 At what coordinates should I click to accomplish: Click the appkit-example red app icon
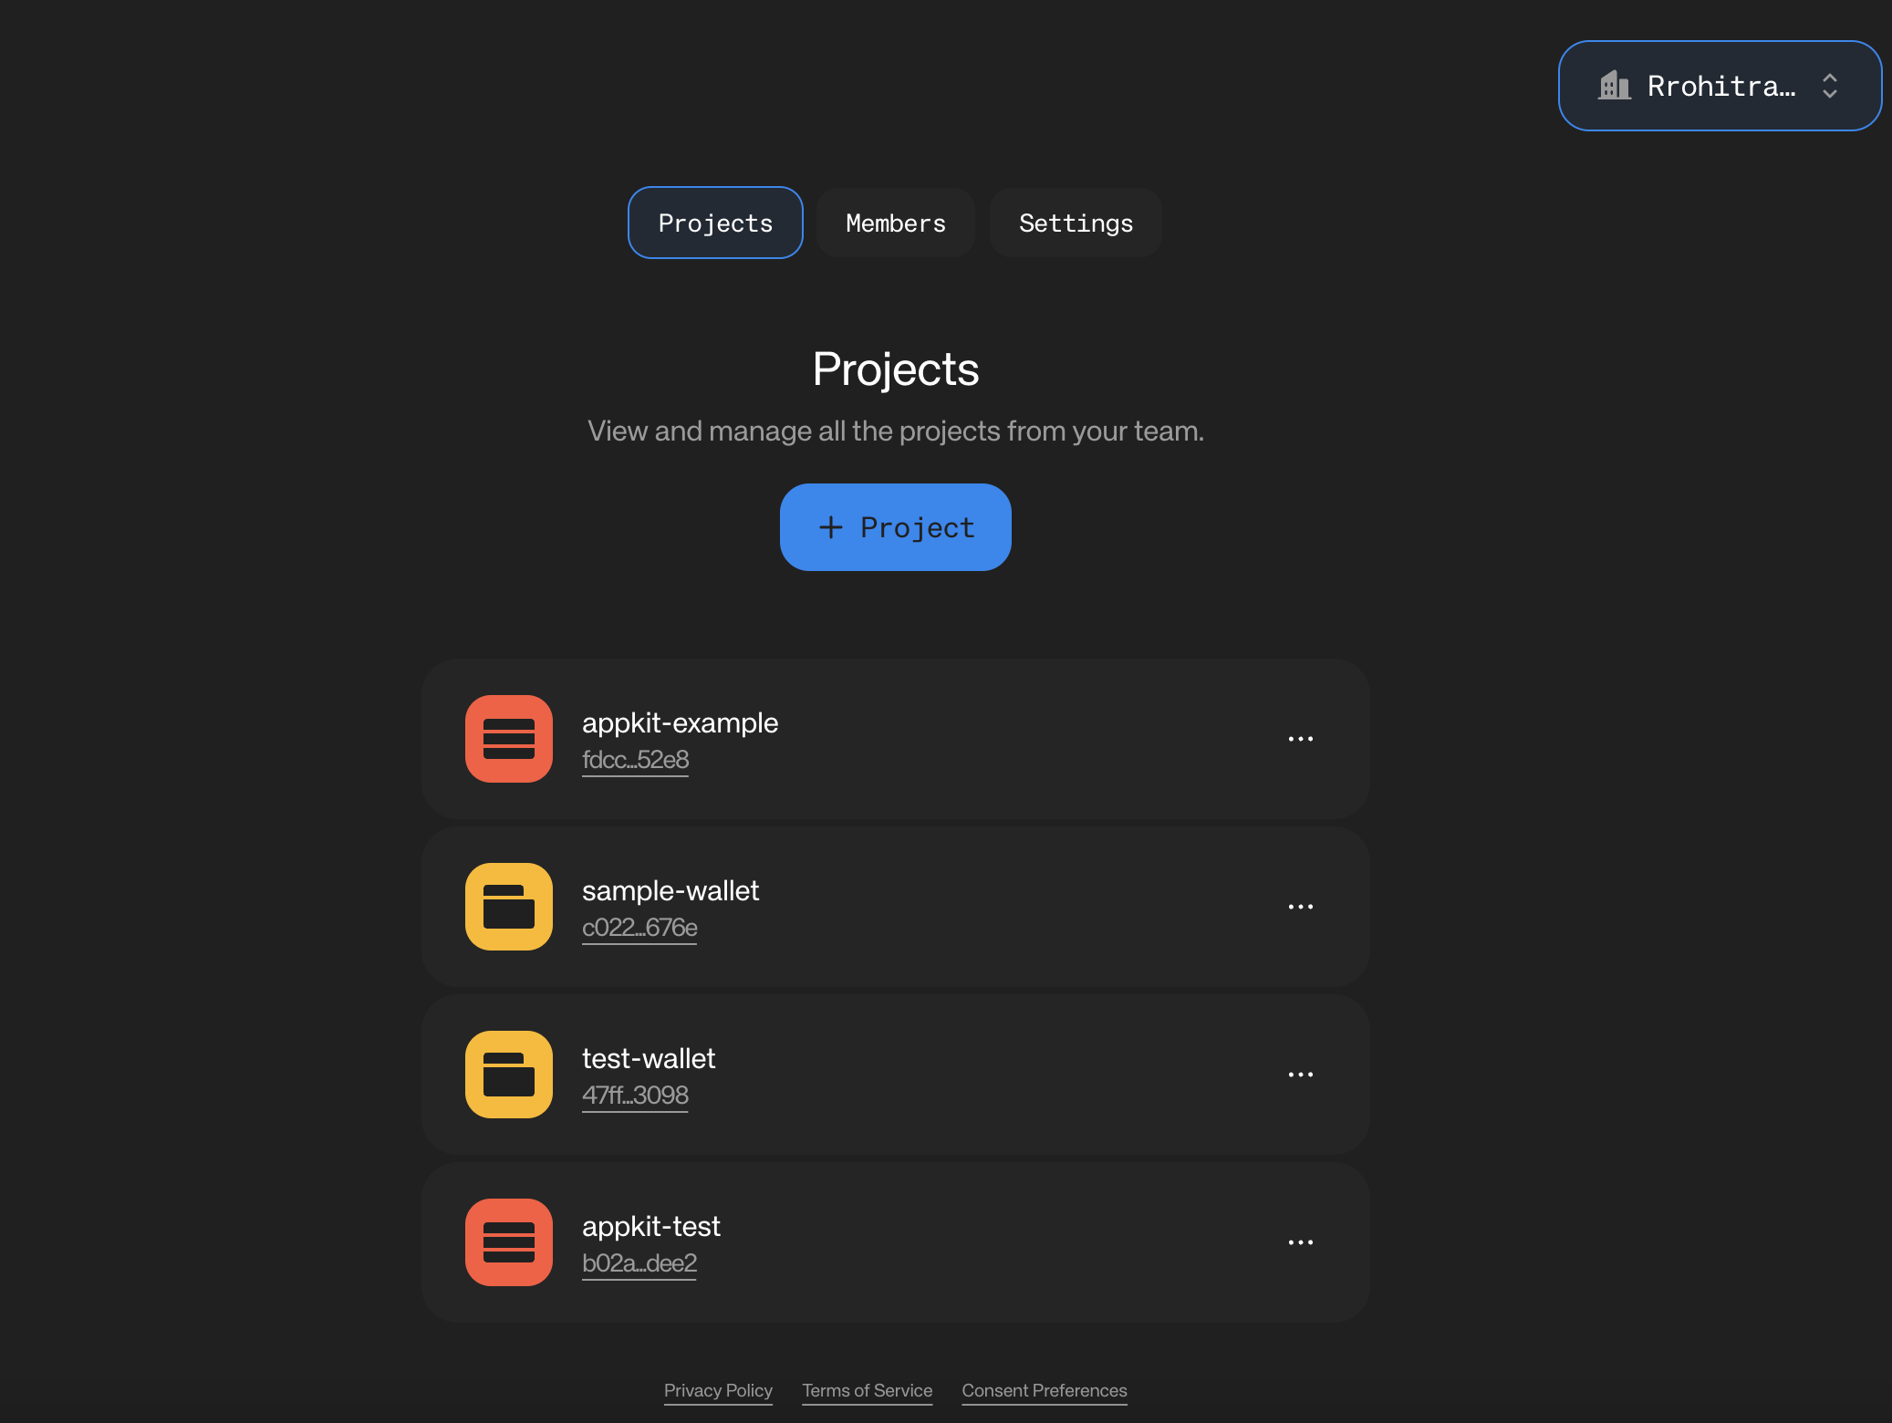pos(509,739)
